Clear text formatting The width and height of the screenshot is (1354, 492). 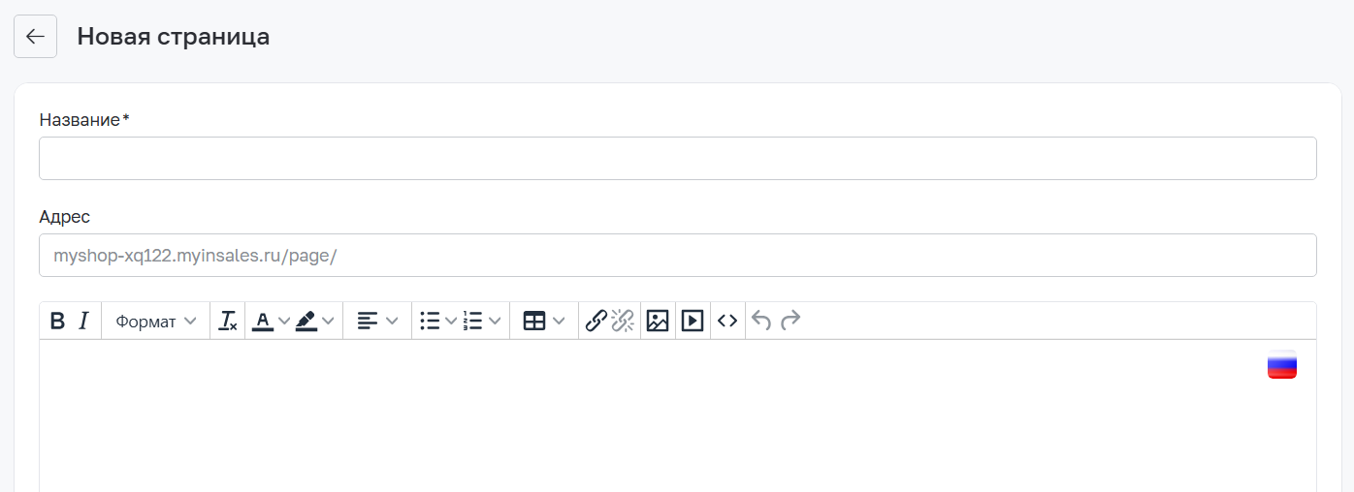pyautogui.click(x=228, y=321)
